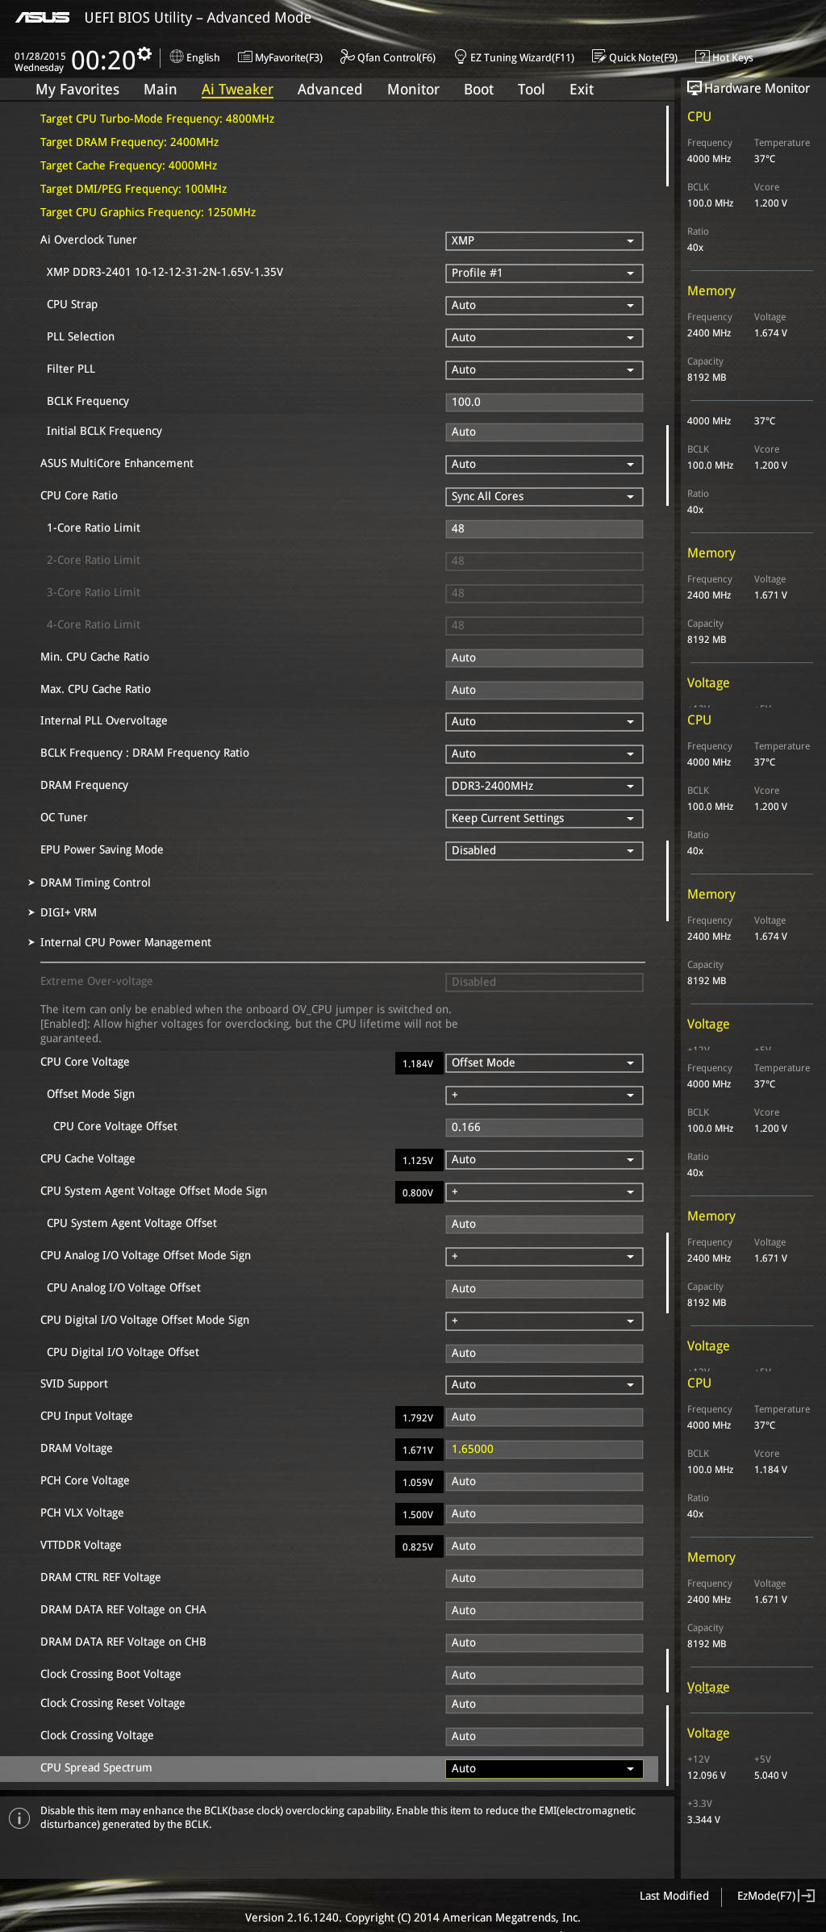Click BCLK Frequency 100.0 field

tap(544, 403)
